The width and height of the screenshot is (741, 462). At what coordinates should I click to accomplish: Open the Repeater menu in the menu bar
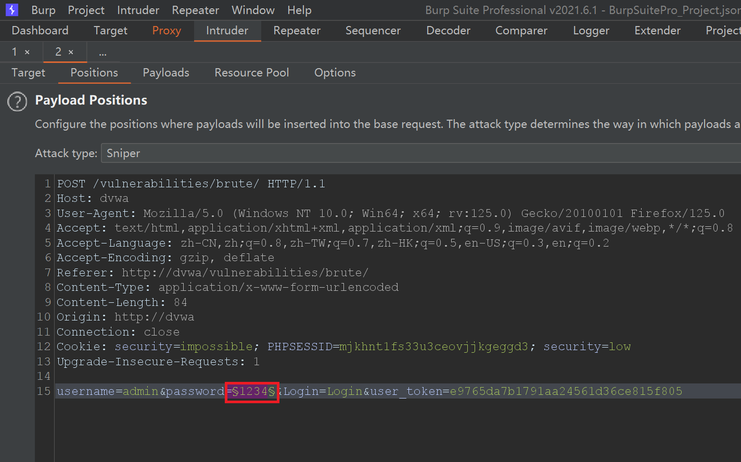(196, 10)
